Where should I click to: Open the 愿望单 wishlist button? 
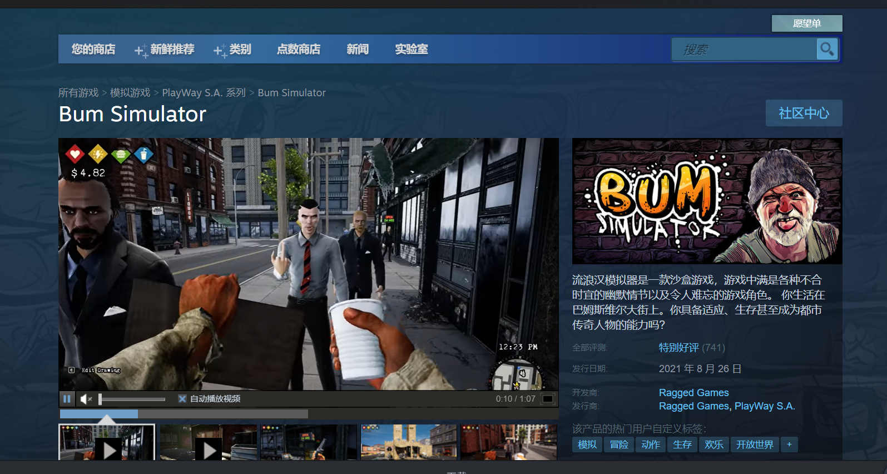coord(807,23)
